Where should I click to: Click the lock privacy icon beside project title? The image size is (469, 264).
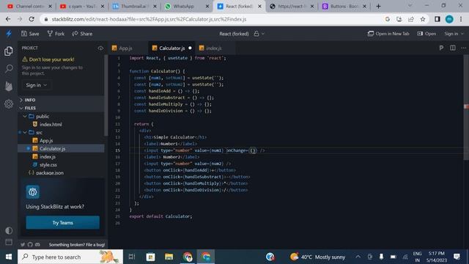click(x=256, y=34)
